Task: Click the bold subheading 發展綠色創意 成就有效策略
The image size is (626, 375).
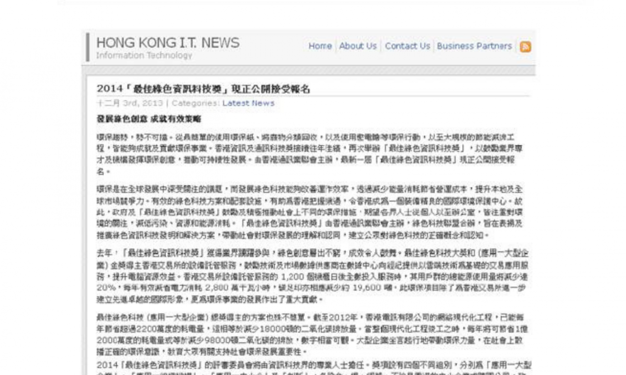Action: [x=149, y=119]
